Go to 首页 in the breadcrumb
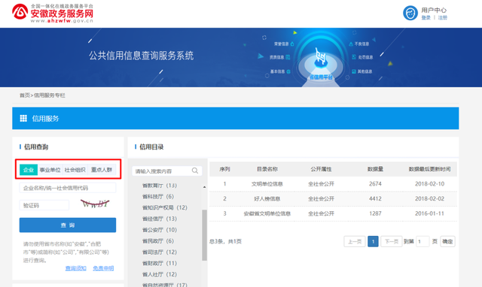Image resolution: width=482 pixels, height=287 pixels. click(25, 95)
